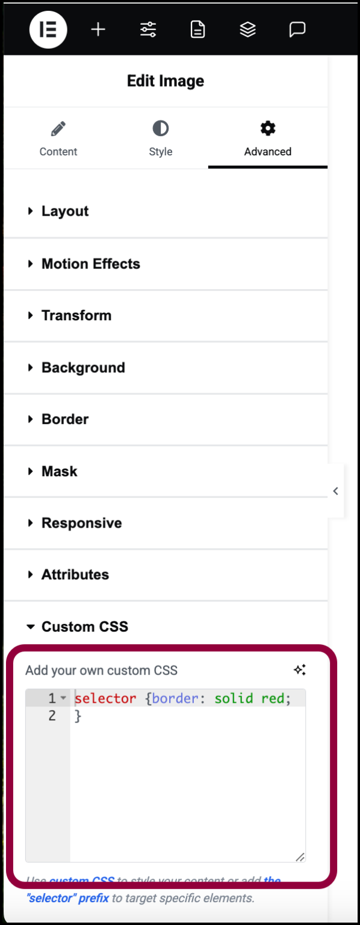360x925 pixels.
Task: Open the Notes chat bubble icon
Action: 297,29
